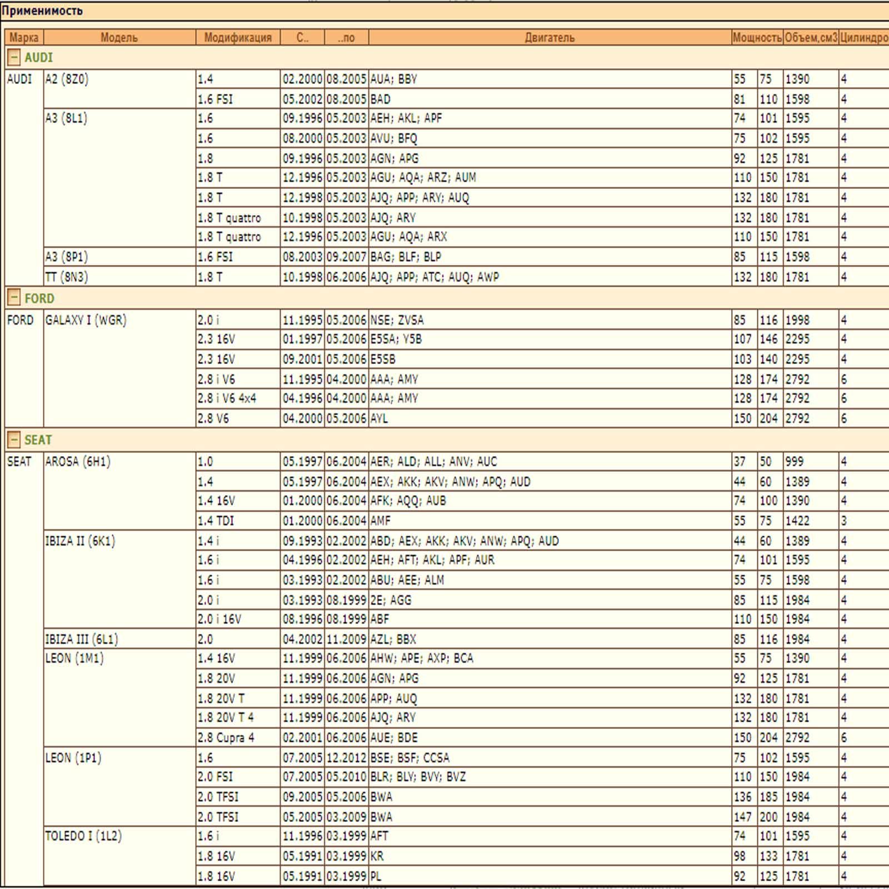
Task: Click the Марка column header
Action: tap(24, 37)
